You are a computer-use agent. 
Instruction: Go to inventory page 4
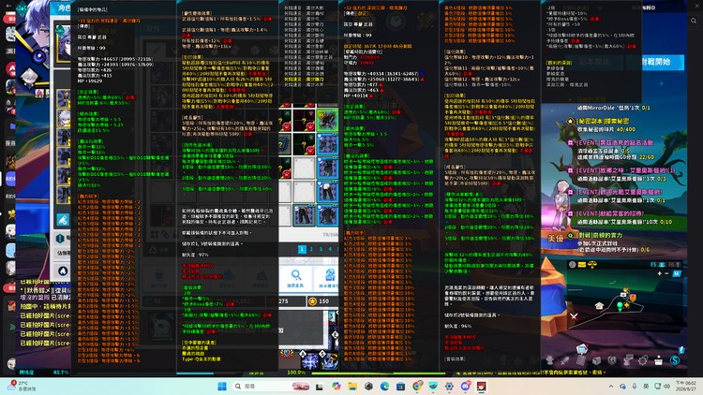(x=331, y=250)
